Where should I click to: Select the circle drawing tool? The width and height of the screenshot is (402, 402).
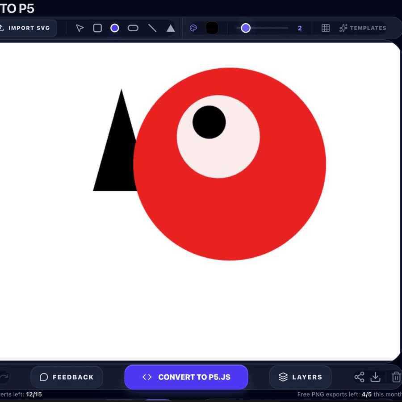(115, 28)
